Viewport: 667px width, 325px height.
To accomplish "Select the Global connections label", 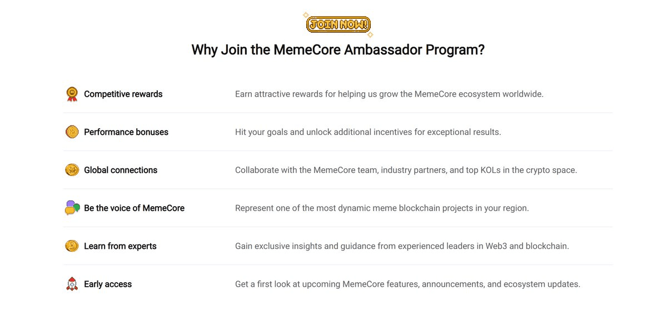I will tap(121, 170).
